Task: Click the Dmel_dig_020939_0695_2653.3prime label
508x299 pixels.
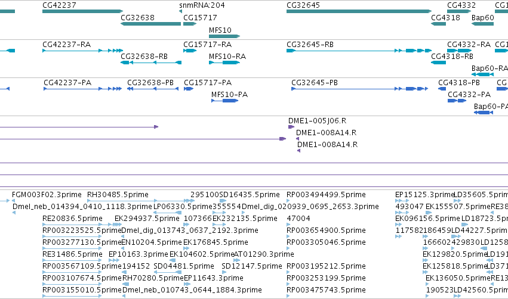Action: click(x=310, y=206)
